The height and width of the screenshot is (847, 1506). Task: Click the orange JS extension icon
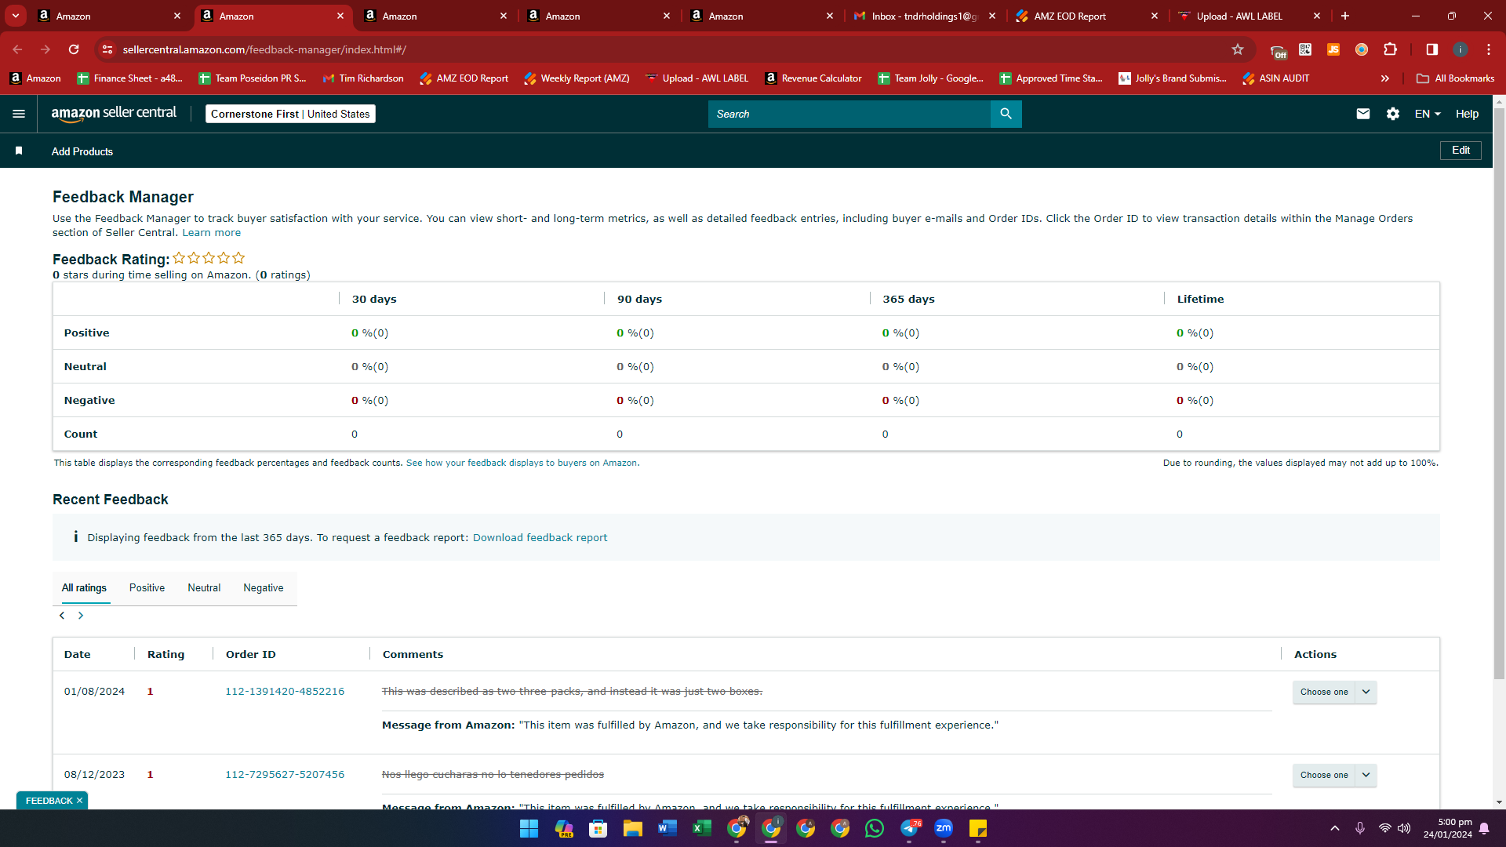[x=1333, y=49]
